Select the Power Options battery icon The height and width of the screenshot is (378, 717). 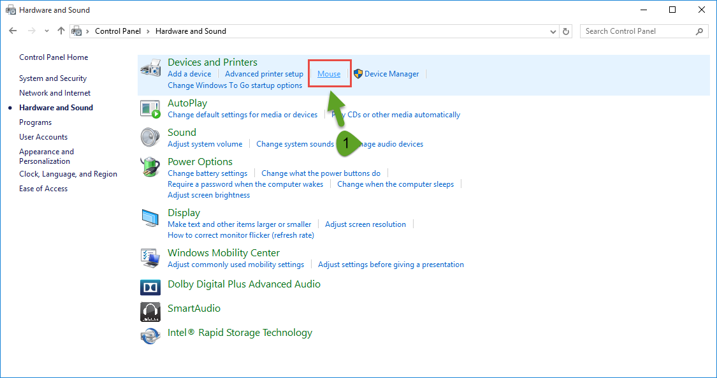(x=150, y=167)
